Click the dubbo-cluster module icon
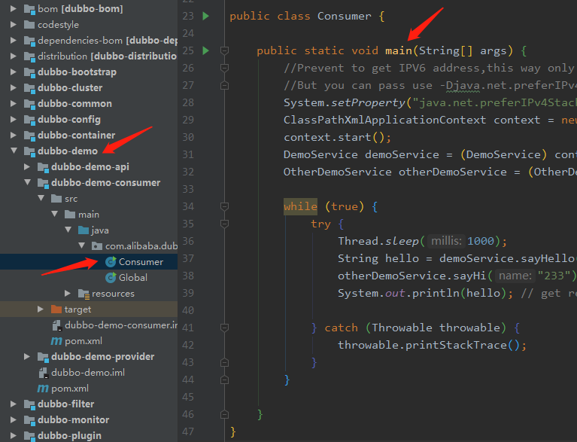The height and width of the screenshot is (442, 577). [29, 88]
